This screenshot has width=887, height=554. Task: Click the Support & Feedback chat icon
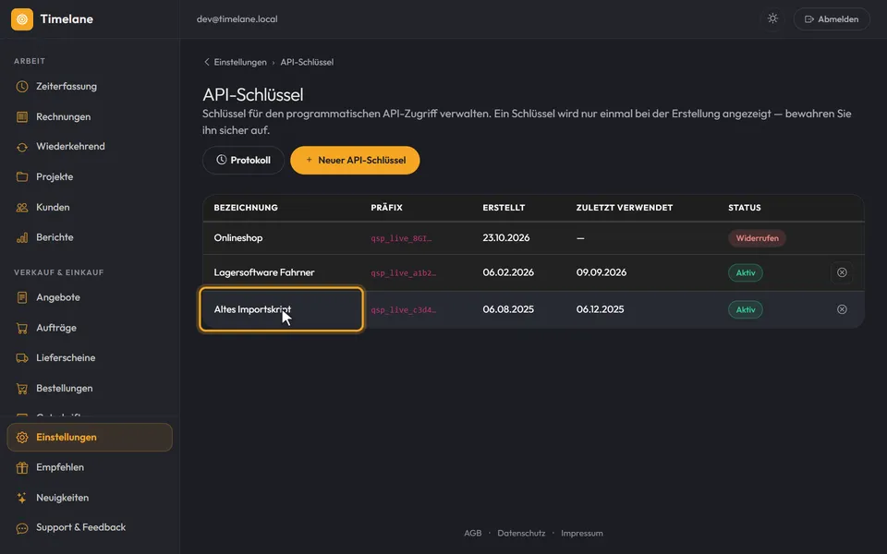pos(22,528)
